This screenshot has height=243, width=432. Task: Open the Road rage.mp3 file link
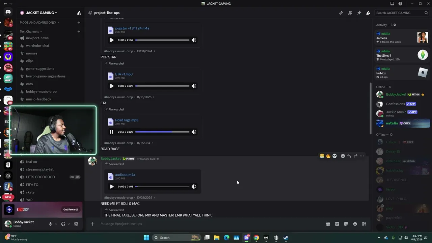(x=127, y=120)
